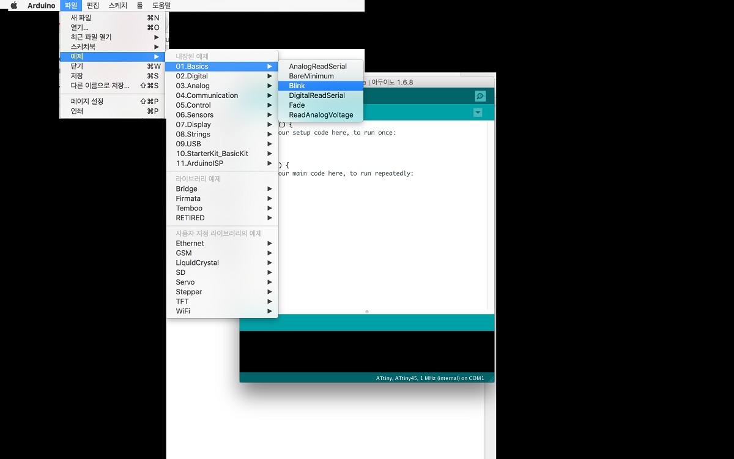Expand the 09.USB examples
The height and width of the screenshot is (459, 734).
222,144
